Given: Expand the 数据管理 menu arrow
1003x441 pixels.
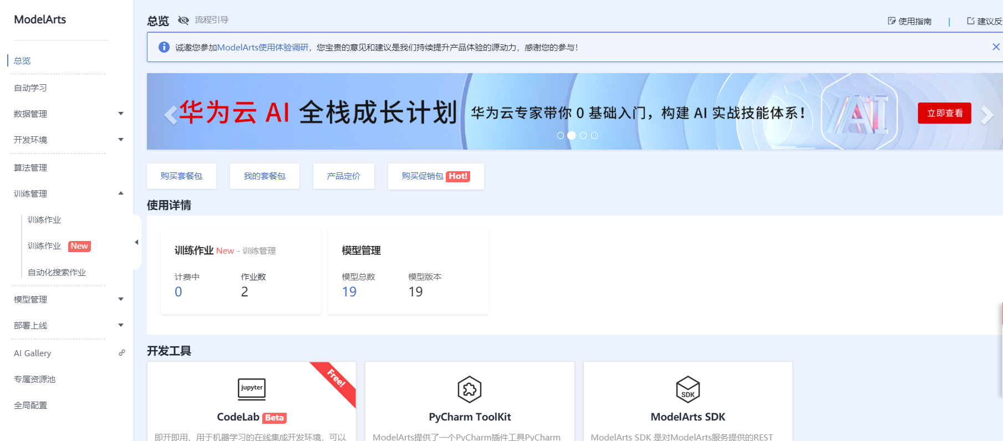Looking at the screenshot, I should point(121,114).
